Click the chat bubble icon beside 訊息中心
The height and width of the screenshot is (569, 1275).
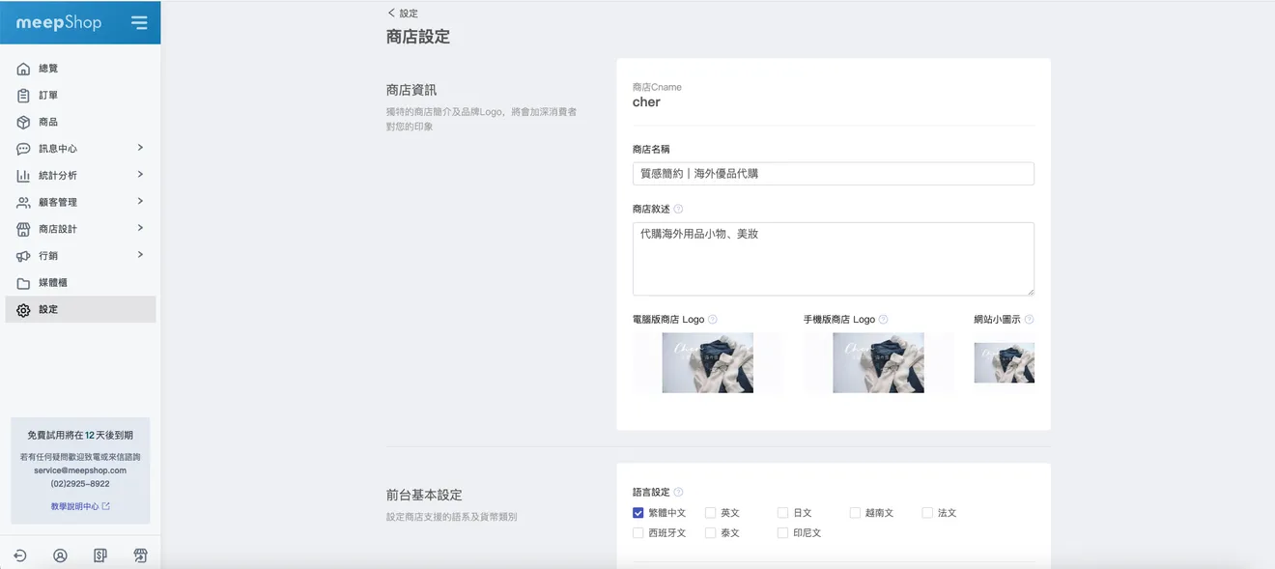coord(23,149)
